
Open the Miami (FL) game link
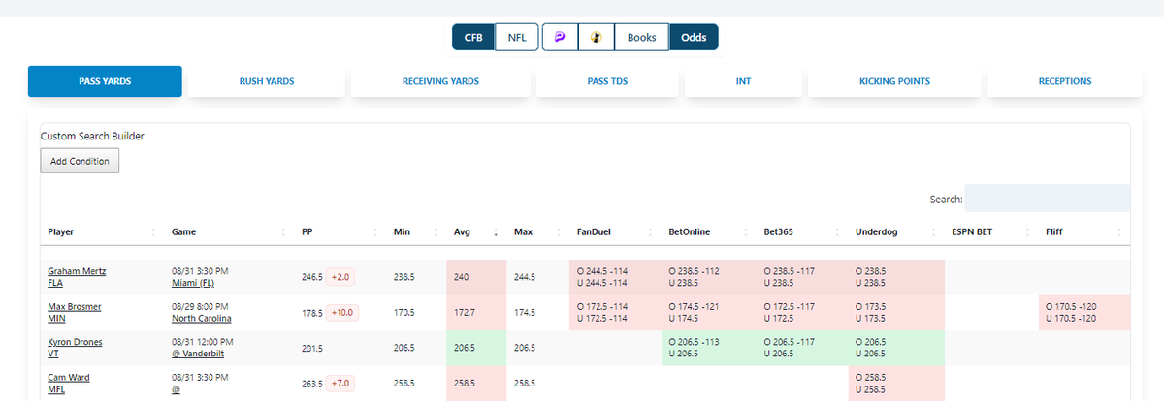point(194,284)
